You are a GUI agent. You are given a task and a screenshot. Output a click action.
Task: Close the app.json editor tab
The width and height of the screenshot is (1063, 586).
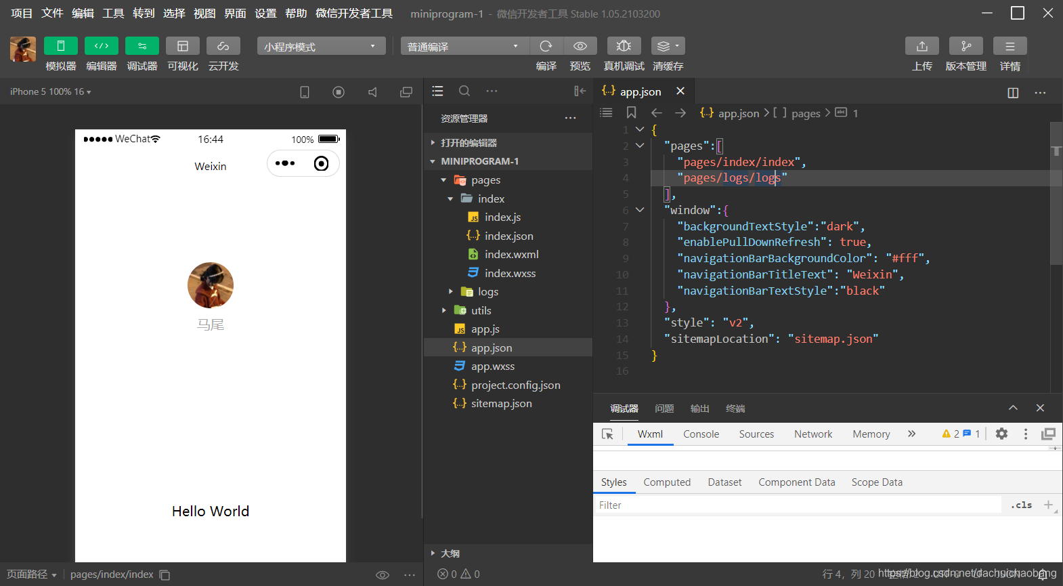coord(680,91)
